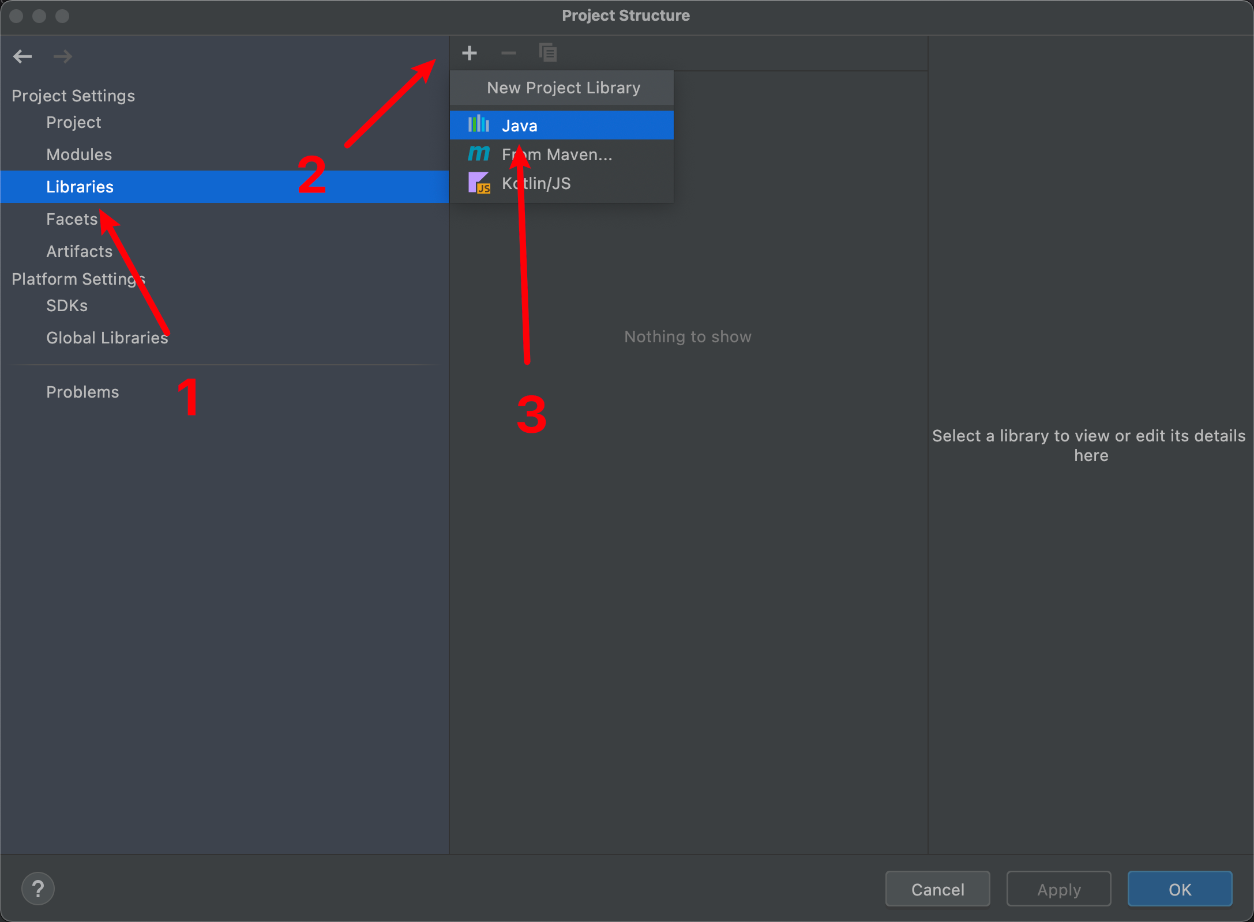Click the copy library icon
Image resolution: width=1254 pixels, height=922 pixels.
(547, 53)
